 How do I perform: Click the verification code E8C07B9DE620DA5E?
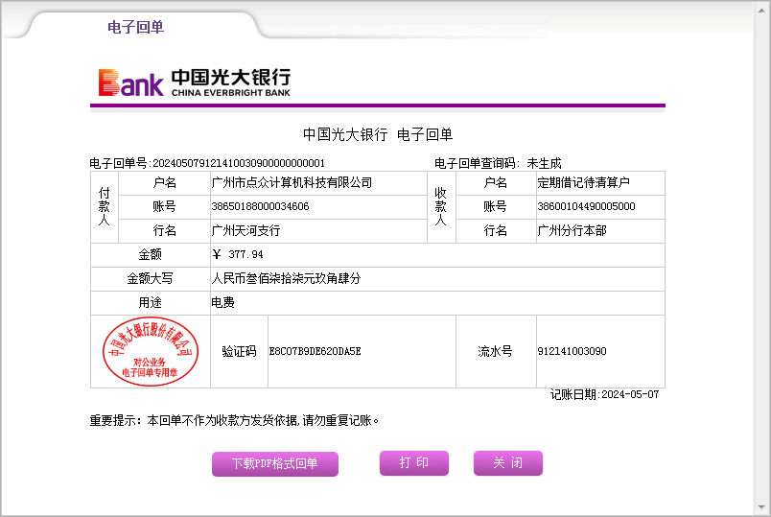pos(315,352)
